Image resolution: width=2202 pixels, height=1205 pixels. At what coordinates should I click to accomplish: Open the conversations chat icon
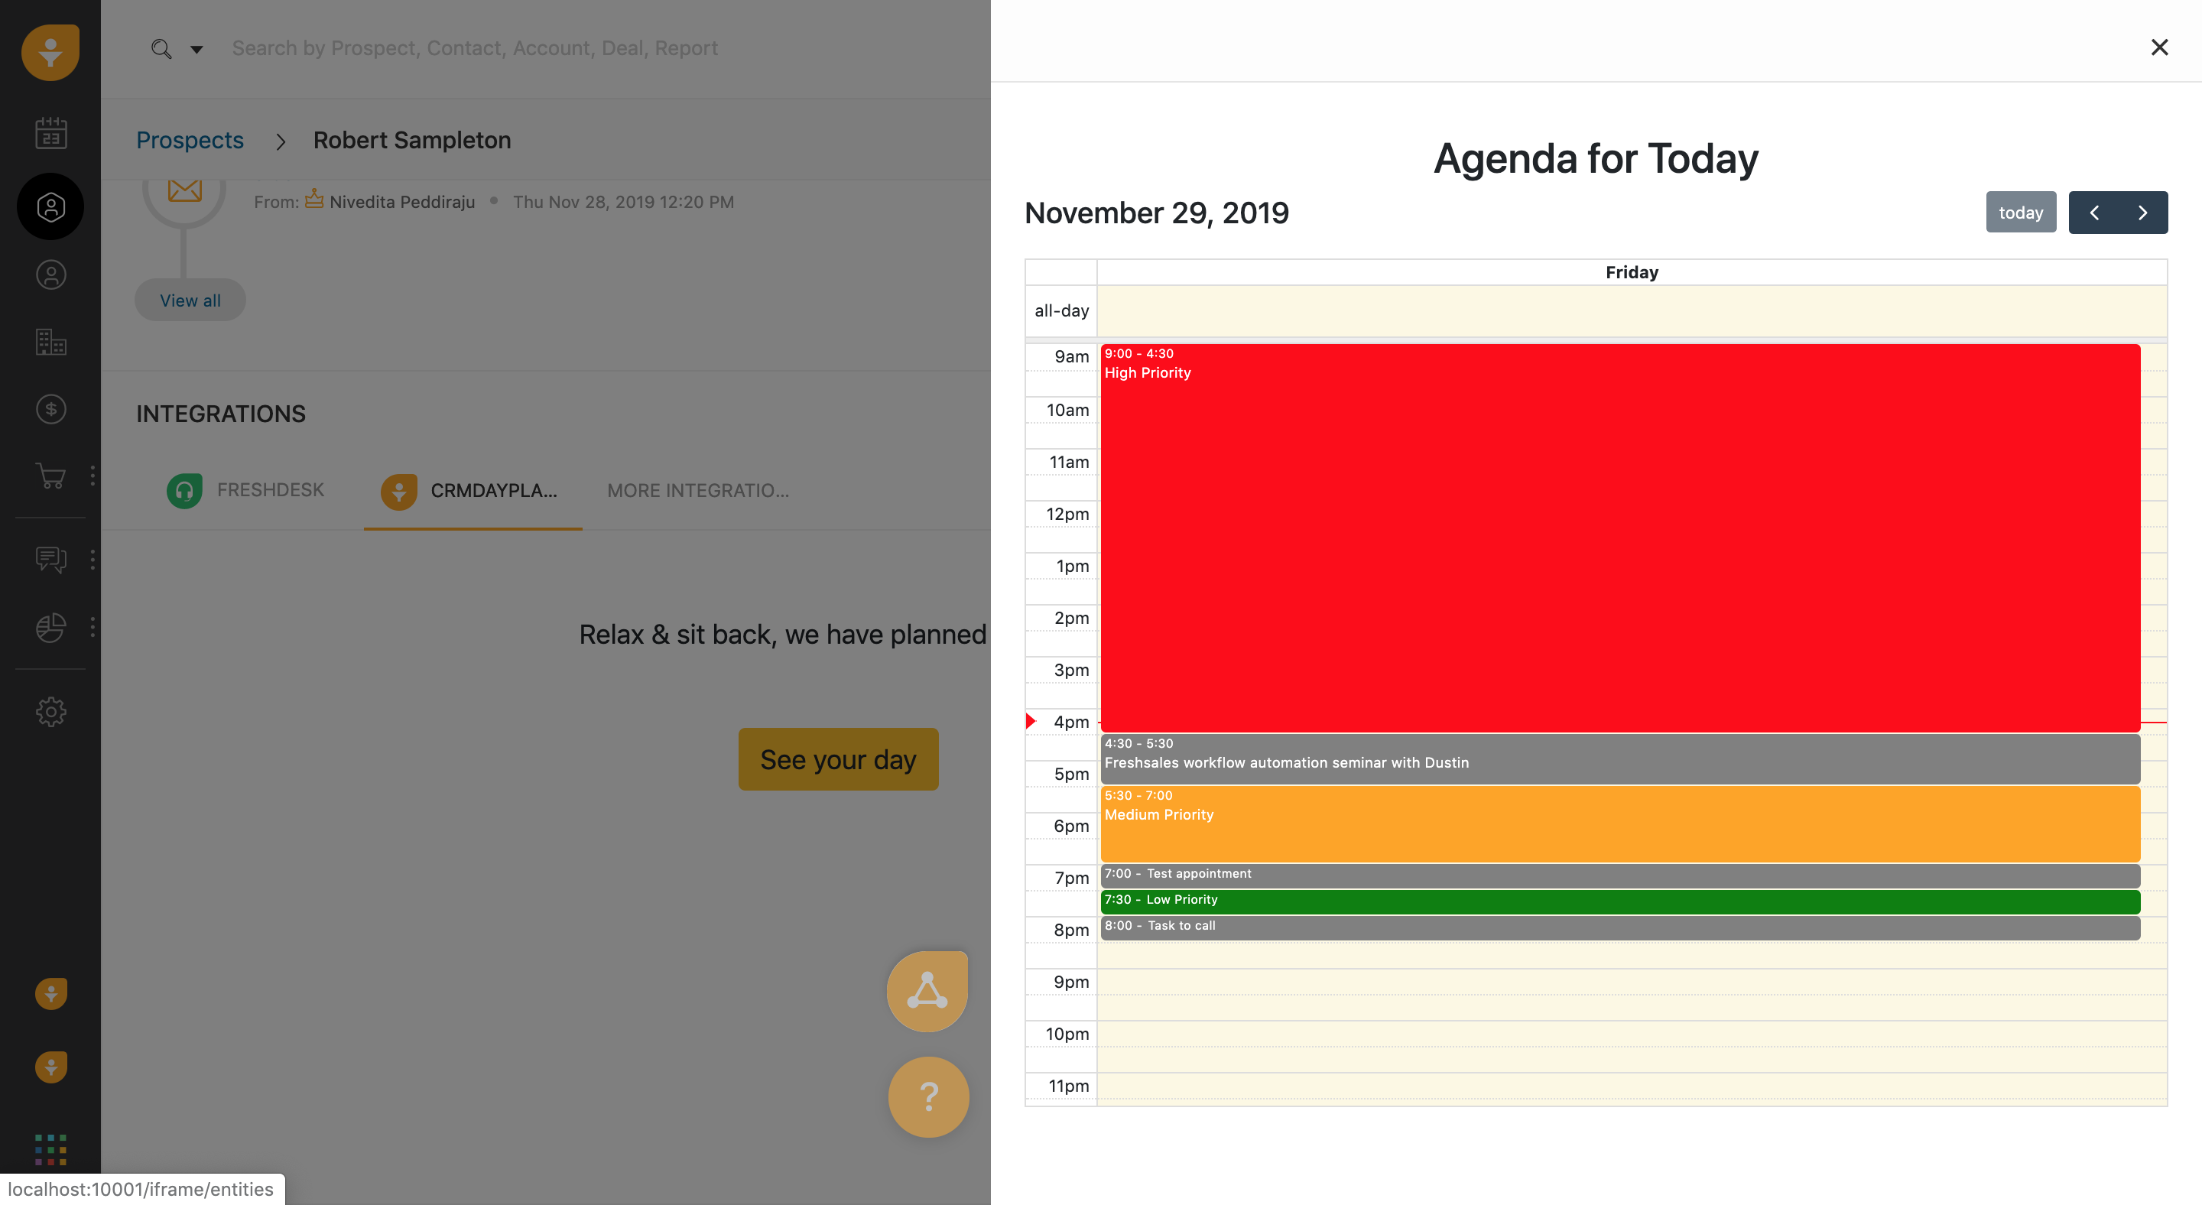click(50, 560)
